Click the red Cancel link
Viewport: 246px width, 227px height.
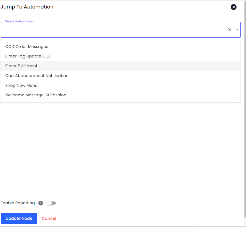49,218
